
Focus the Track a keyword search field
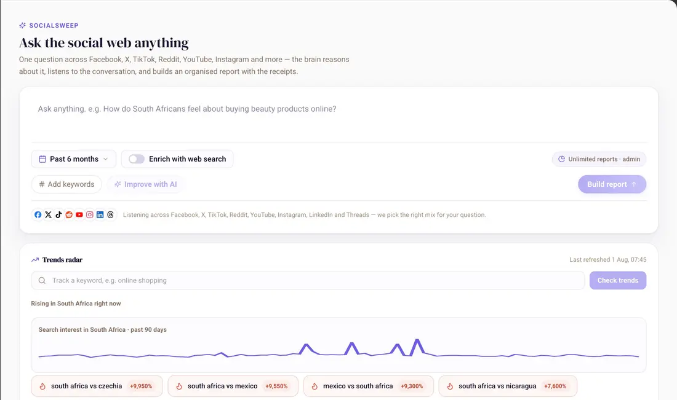(x=308, y=281)
